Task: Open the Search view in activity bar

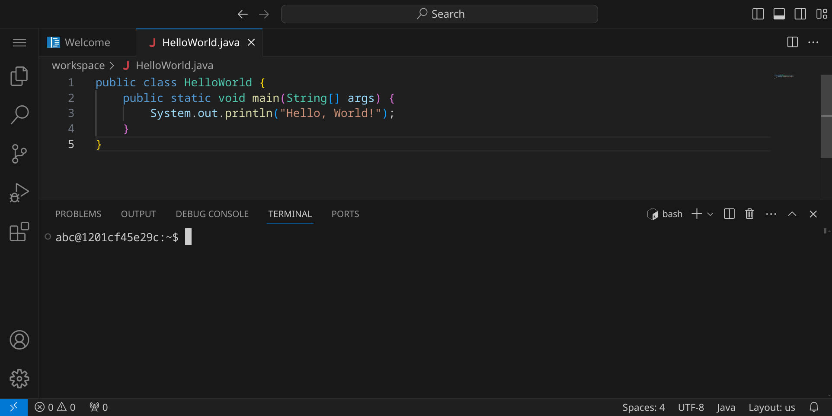Action: [19, 115]
